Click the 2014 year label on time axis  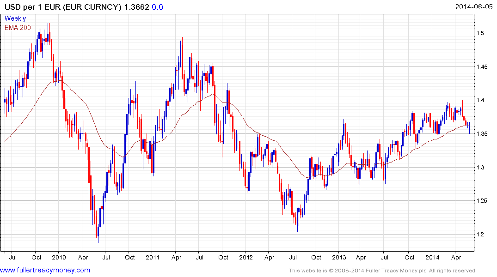click(x=432, y=257)
